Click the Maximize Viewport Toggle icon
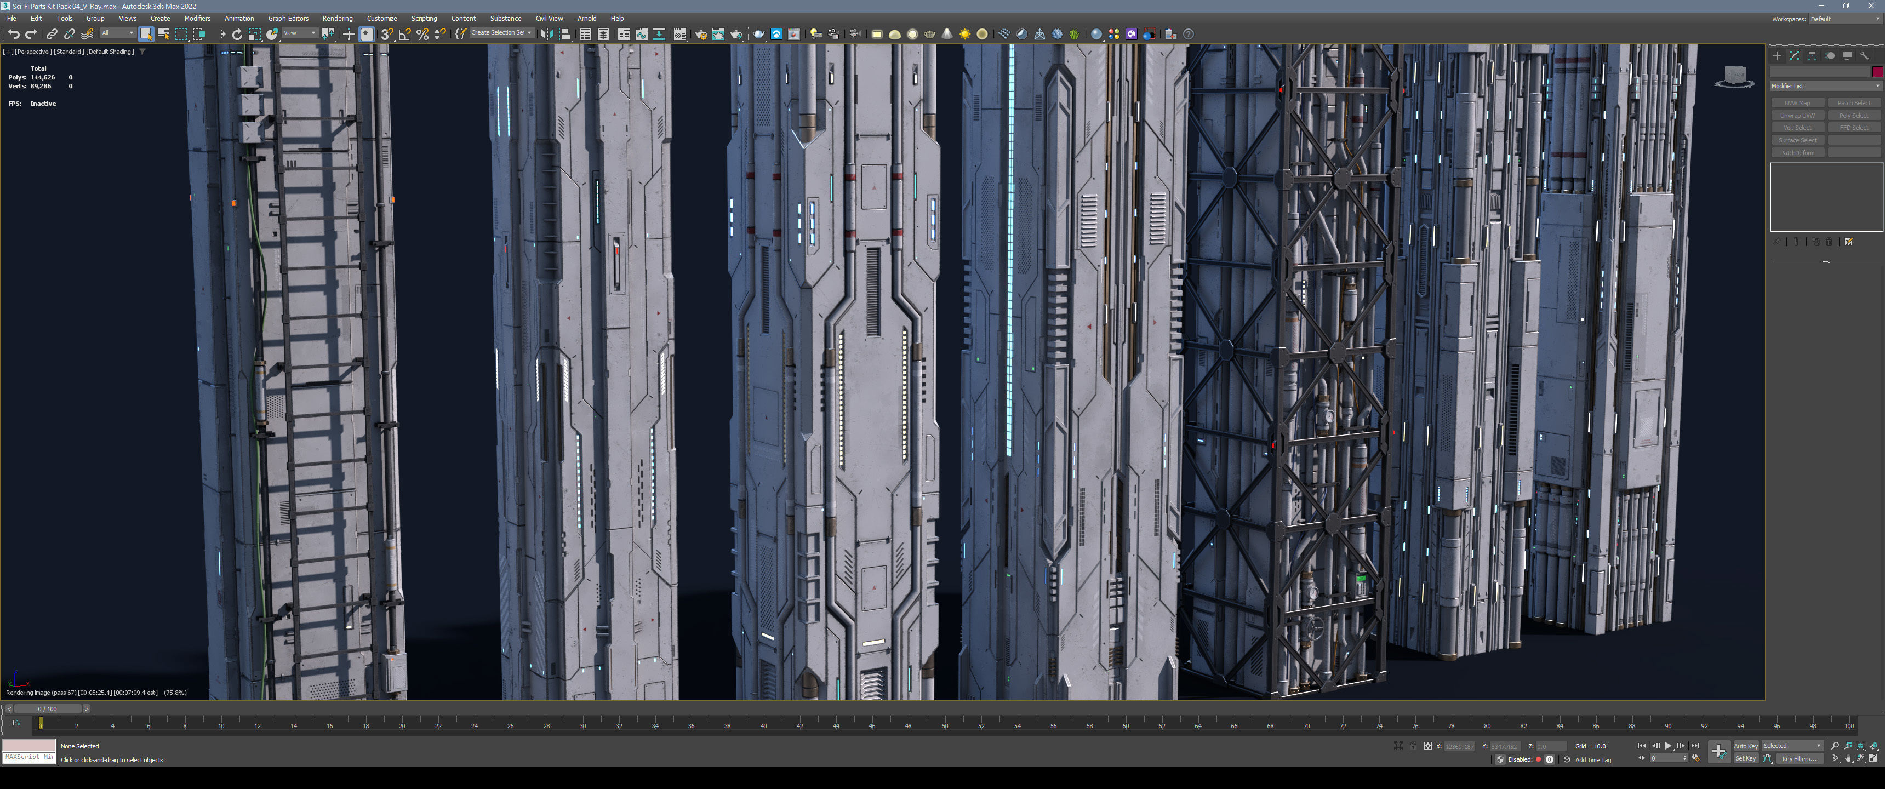The image size is (1885, 789). click(1873, 758)
